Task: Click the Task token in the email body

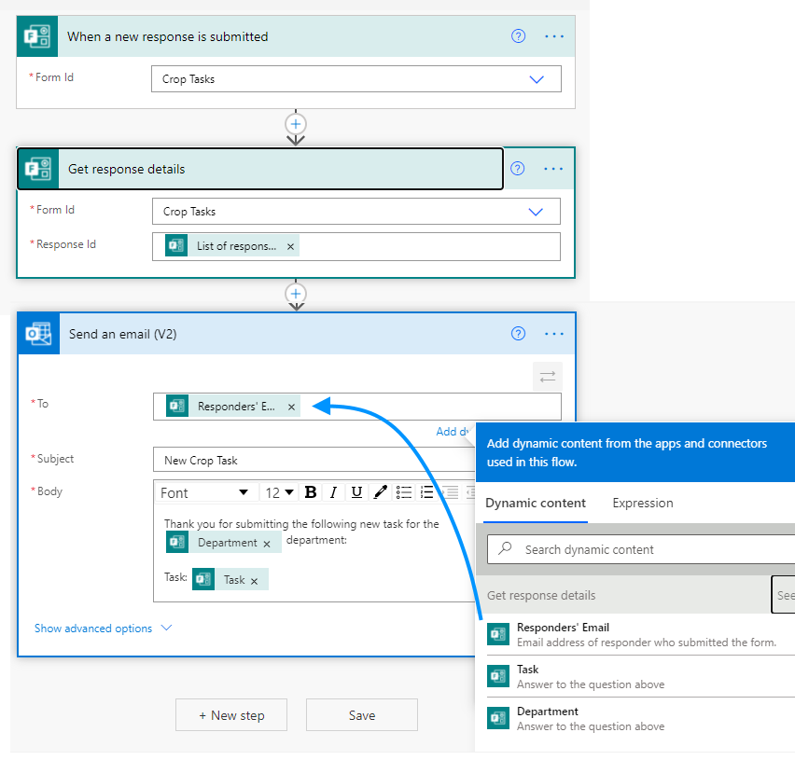Action: pyautogui.click(x=230, y=580)
